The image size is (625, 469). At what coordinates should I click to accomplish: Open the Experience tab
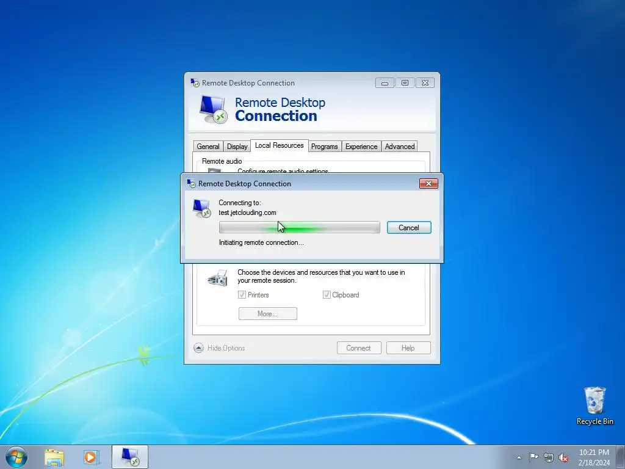click(361, 147)
